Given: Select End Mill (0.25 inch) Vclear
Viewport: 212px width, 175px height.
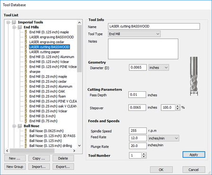Looking at the screenshot, I should coord(48,111).
